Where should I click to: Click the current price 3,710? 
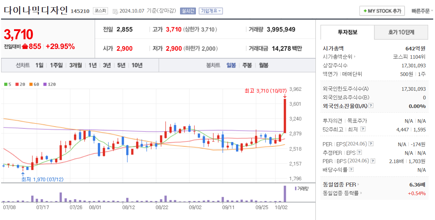(x=18, y=35)
